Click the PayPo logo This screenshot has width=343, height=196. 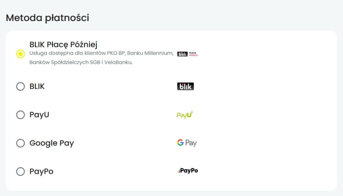[188, 171]
